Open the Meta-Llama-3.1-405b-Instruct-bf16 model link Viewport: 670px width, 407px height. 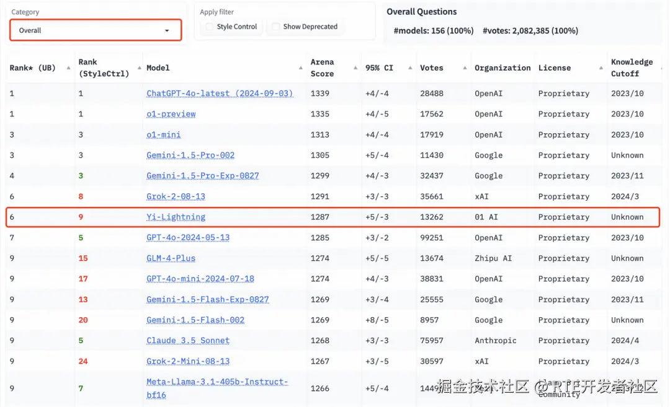(x=217, y=388)
